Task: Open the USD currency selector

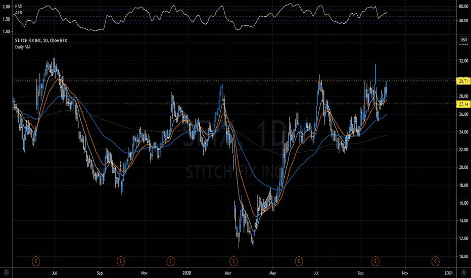Action: (463, 39)
